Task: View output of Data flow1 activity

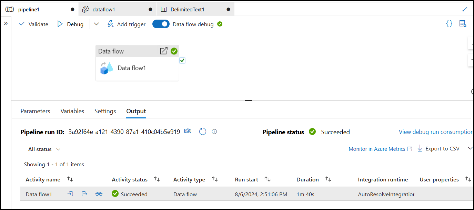Action: (x=84, y=194)
